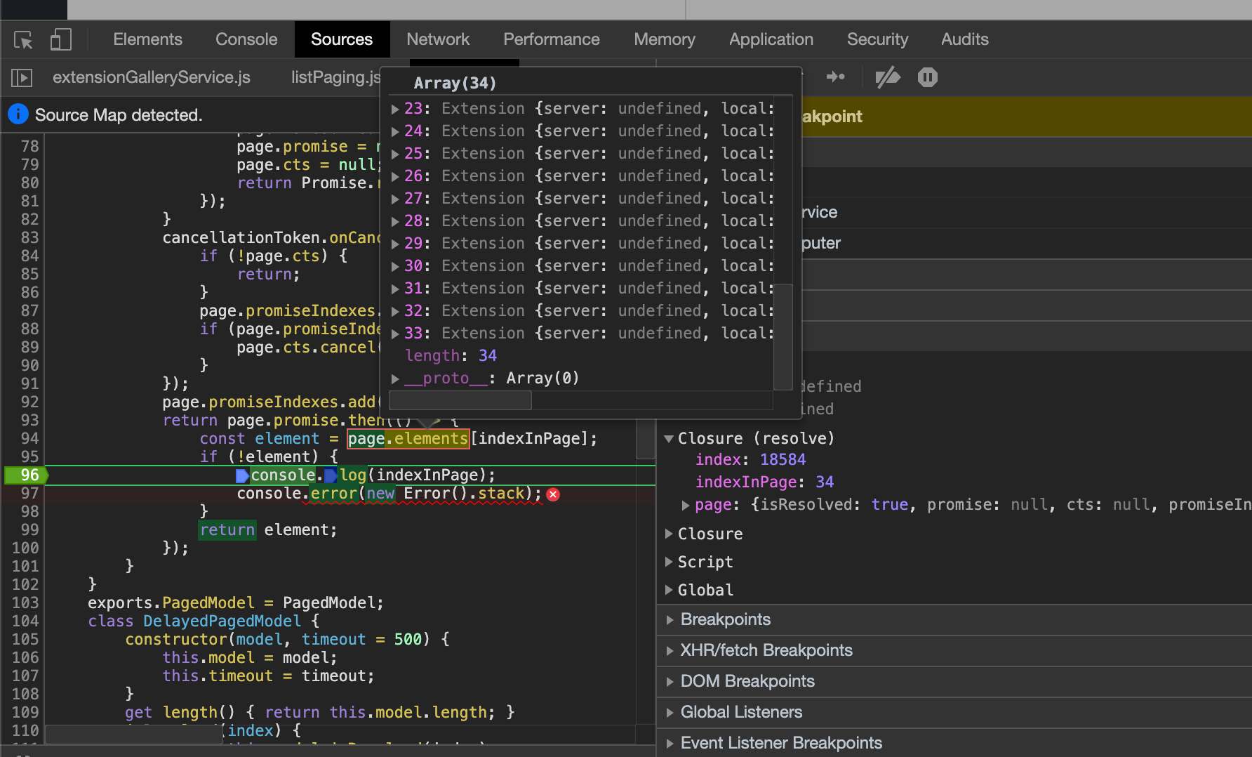Expand the __proto__ property of the array
The width and height of the screenshot is (1252, 757).
click(394, 378)
